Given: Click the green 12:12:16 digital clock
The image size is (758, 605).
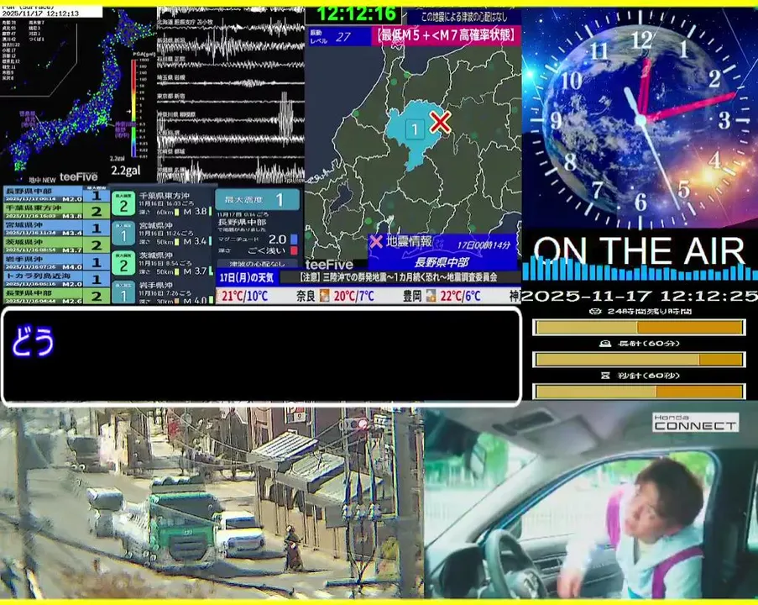Looking at the screenshot, I should point(357,14).
